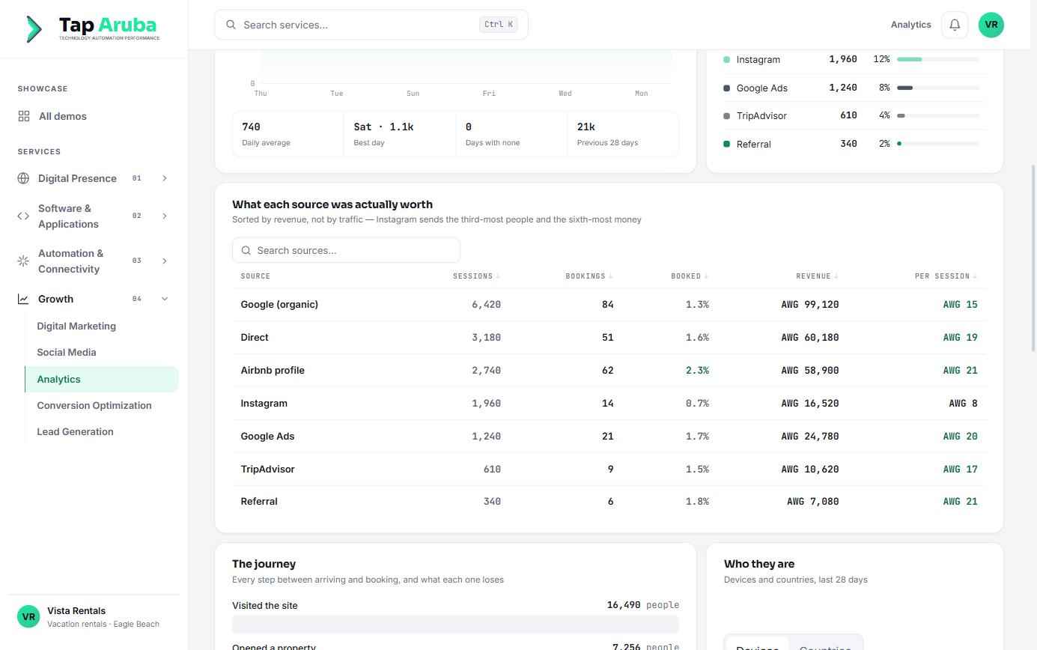This screenshot has width=1037, height=650.
Task: Click the All demos grid icon
Action: pos(24,116)
